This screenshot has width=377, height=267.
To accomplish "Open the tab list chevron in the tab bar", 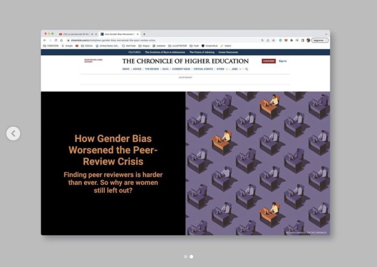I will (x=326, y=34).
